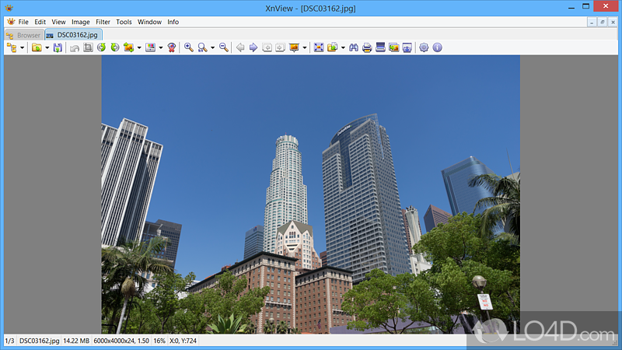Expand the slideshow dropdown arrow

[305, 47]
